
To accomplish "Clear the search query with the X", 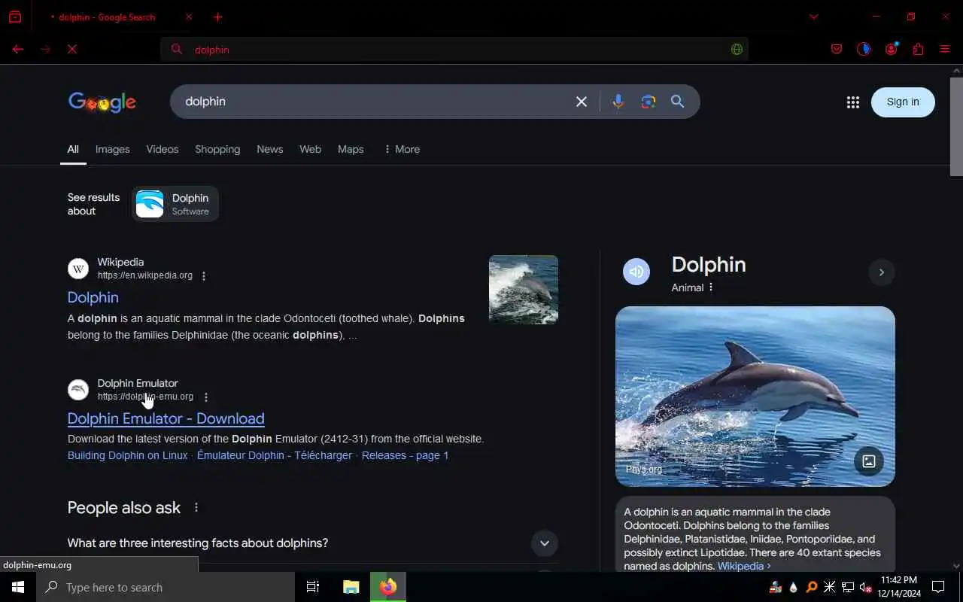I will 582,102.
